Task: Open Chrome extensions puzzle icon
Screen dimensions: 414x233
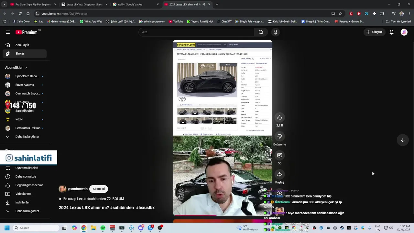Action: (382, 14)
